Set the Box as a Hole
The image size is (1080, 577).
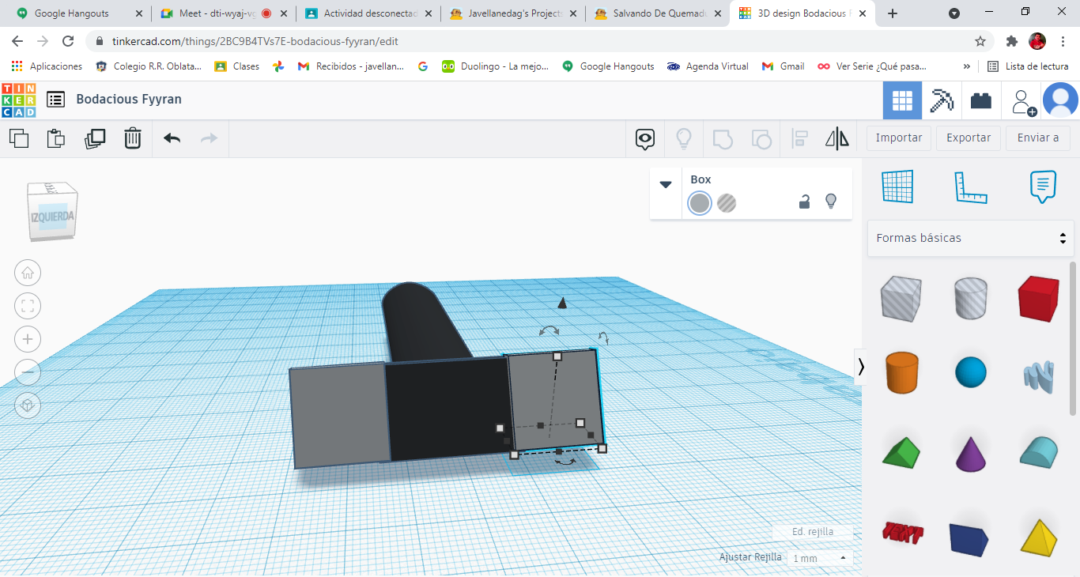click(x=727, y=203)
